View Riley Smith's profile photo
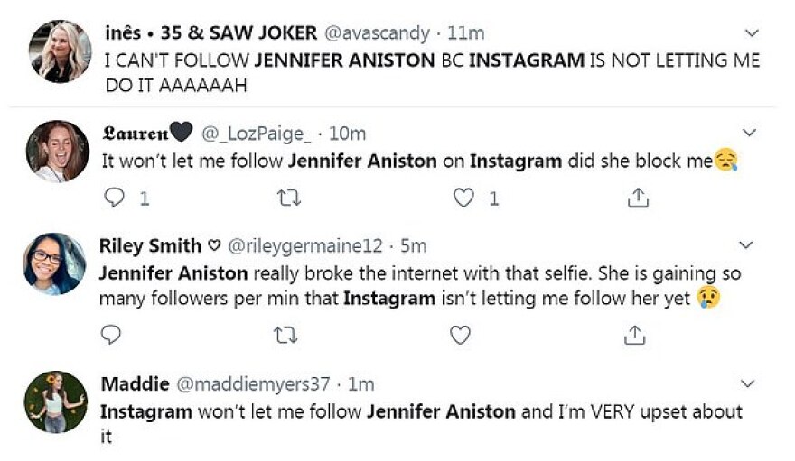795x461 pixels. [x=55, y=263]
